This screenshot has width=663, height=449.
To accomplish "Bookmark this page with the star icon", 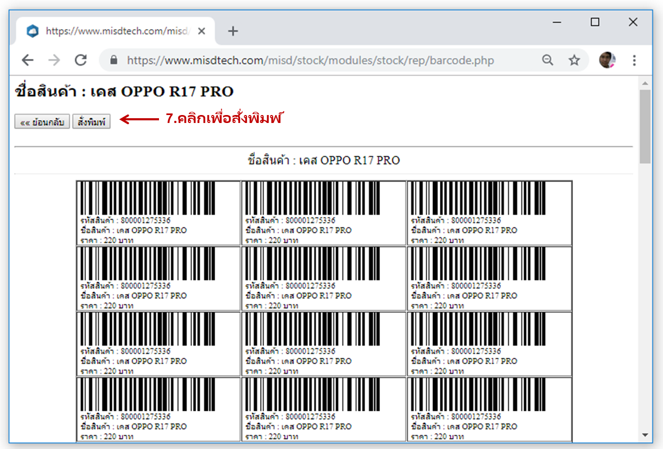I will tap(574, 60).
